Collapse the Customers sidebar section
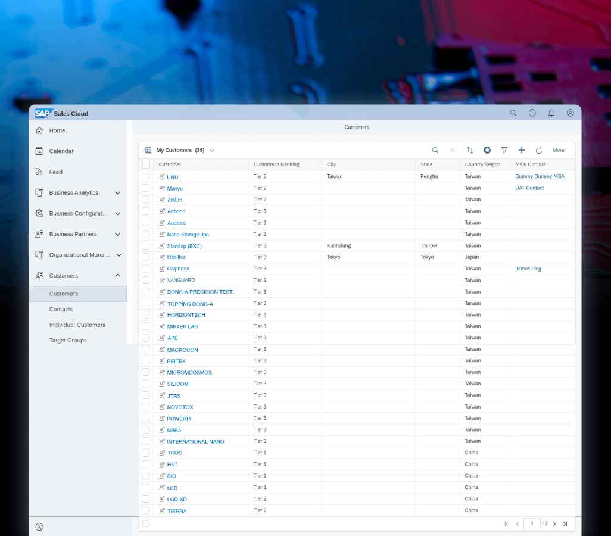 point(118,276)
